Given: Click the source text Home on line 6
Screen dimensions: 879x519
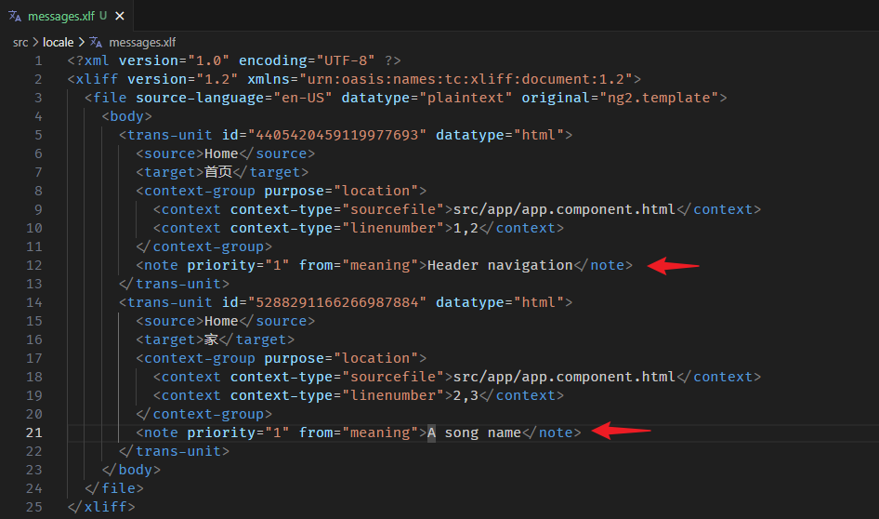Looking at the screenshot, I should coord(221,153).
